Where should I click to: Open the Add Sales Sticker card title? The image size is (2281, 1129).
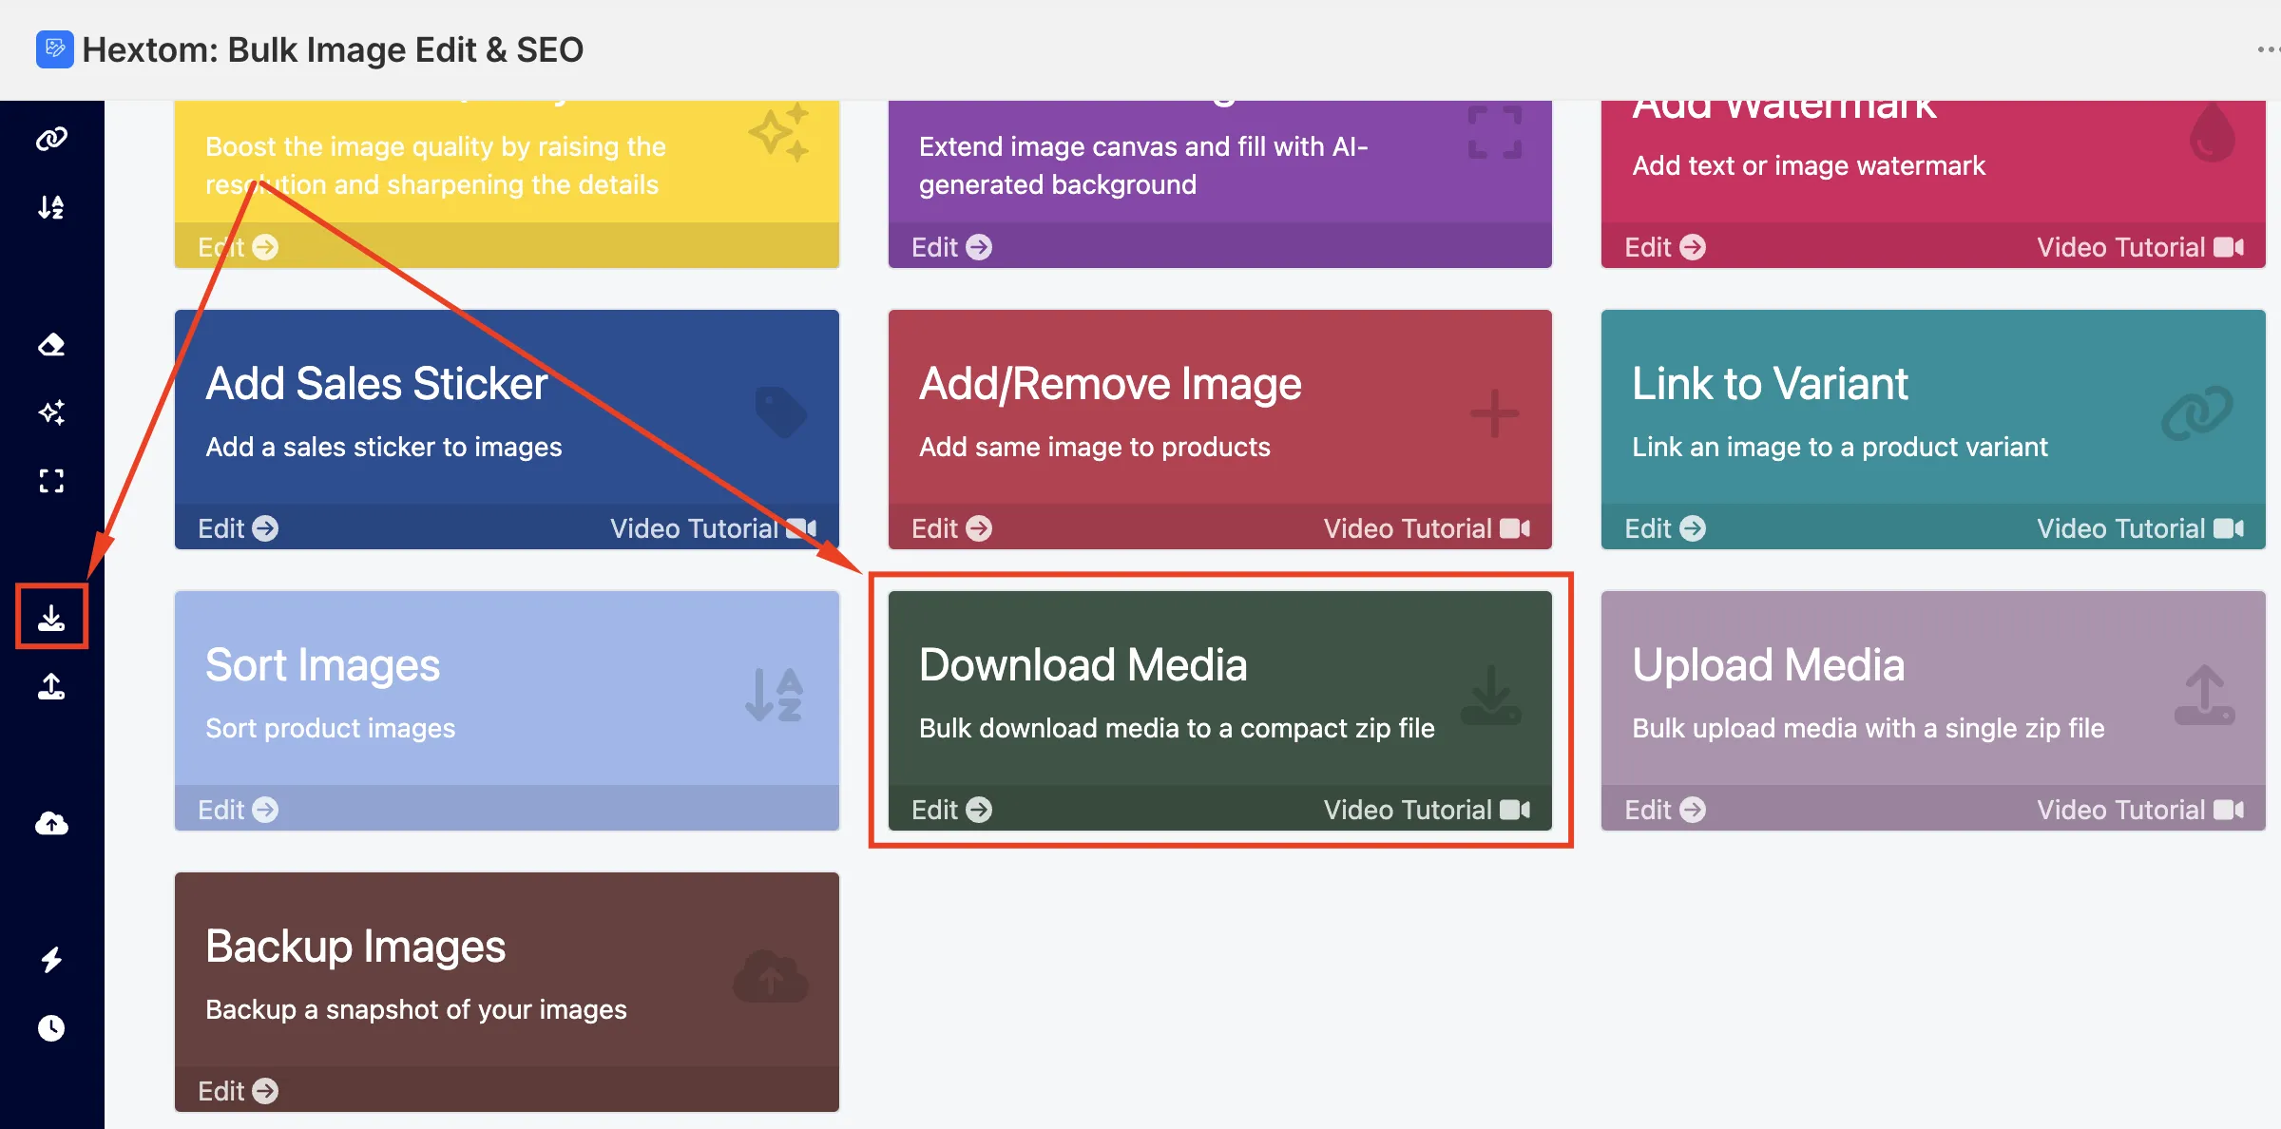pos(376,384)
